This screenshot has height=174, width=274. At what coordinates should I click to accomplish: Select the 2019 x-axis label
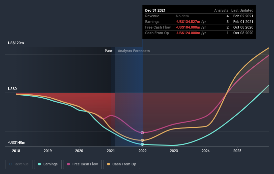tap(48, 151)
